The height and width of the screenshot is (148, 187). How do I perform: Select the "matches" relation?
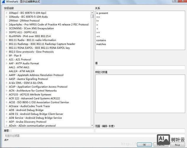click(x=101, y=44)
